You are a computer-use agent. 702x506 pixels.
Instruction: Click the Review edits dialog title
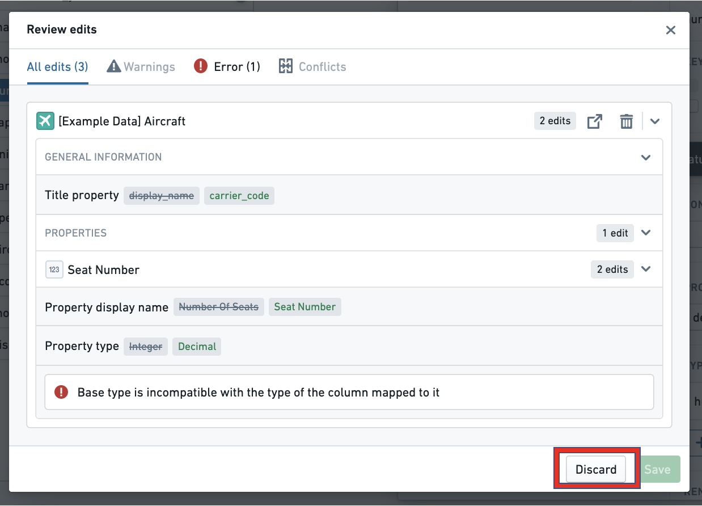coord(62,29)
